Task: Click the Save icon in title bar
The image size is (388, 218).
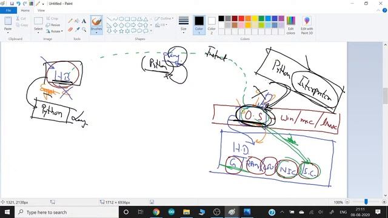Action: click(12, 4)
